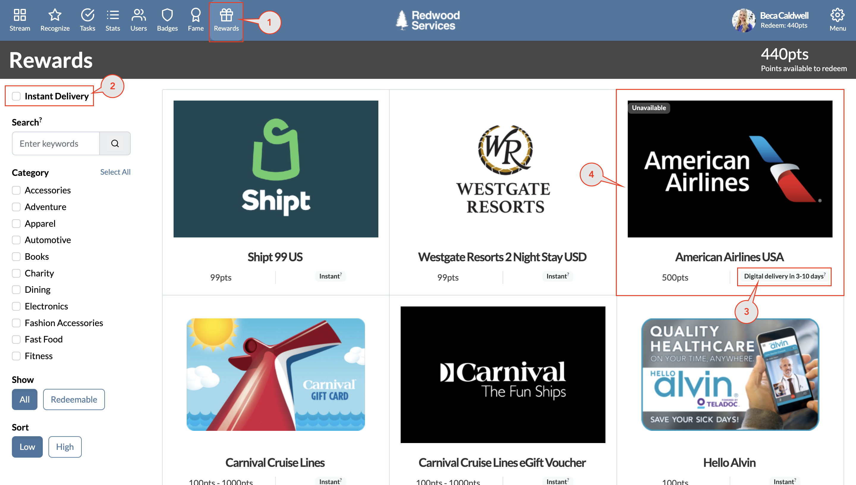This screenshot has width=856, height=485.
Task: Click Instant tag under Westgate Resorts
Action: [x=558, y=276]
